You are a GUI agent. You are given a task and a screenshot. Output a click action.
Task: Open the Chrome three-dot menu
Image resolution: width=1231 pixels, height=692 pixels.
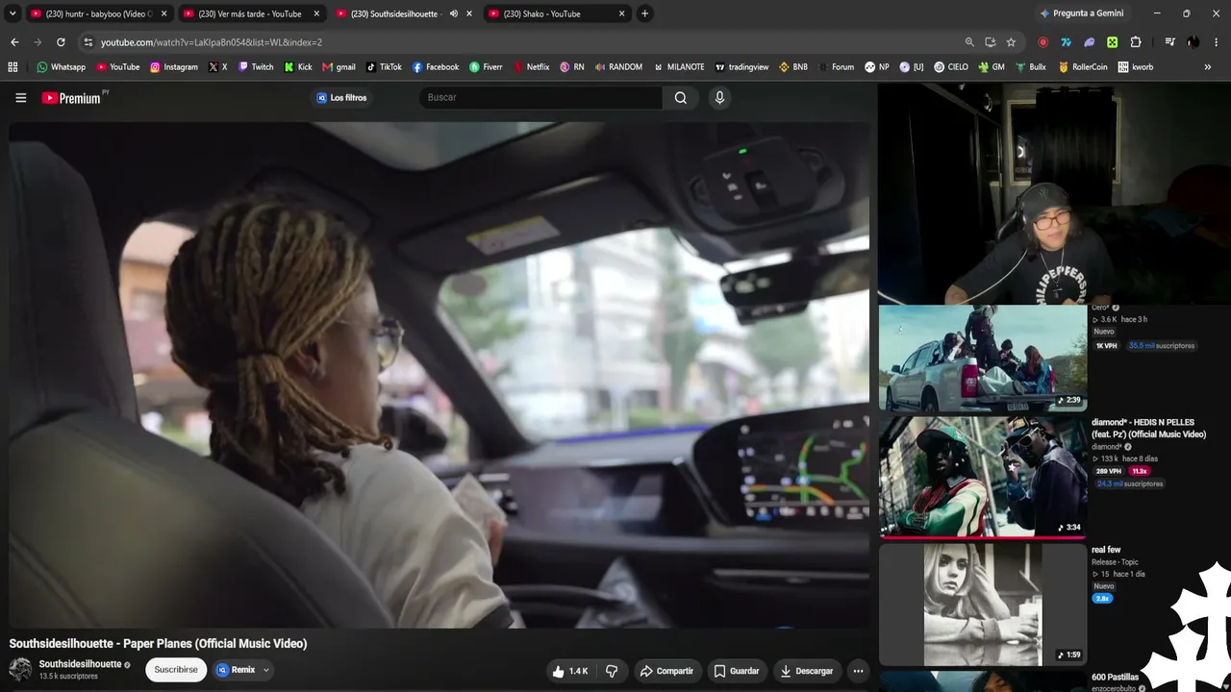coord(1217,42)
